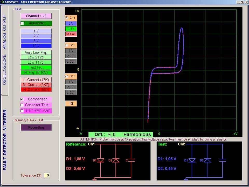Select the Gr.3 radio button

[67, 76]
